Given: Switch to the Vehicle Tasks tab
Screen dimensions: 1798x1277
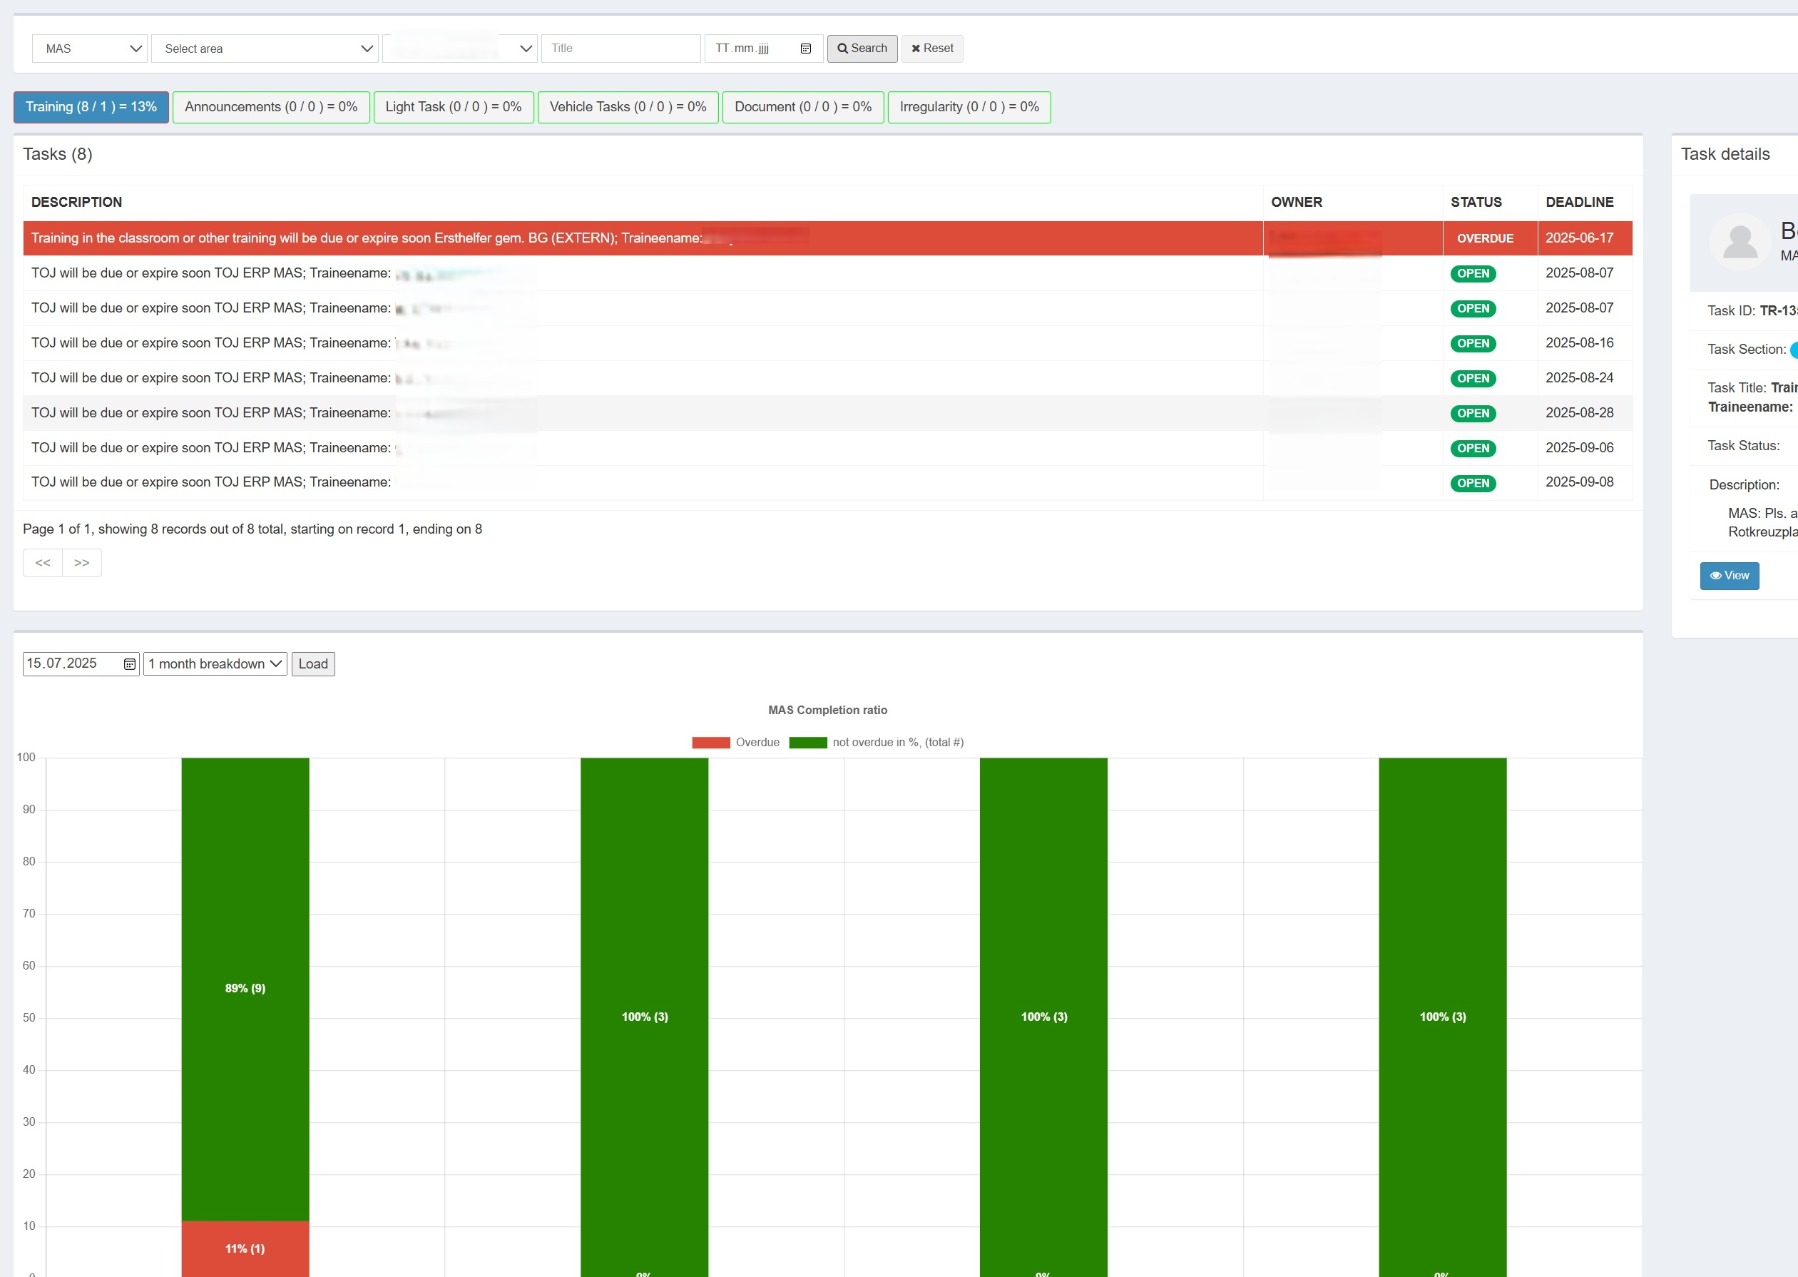Looking at the screenshot, I should (628, 107).
